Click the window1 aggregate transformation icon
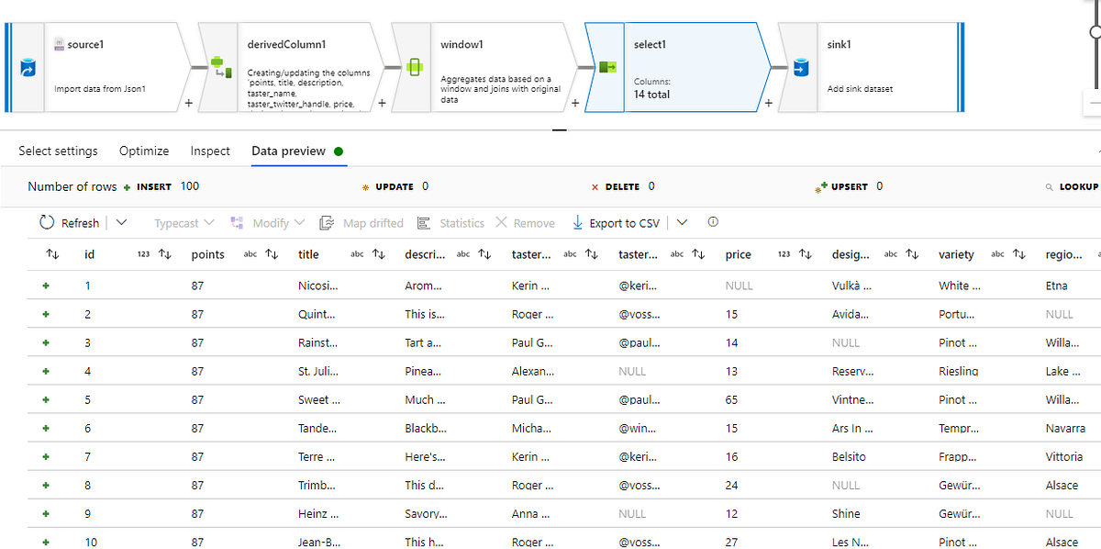The height and width of the screenshot is (549, 1101). [415, 65]
